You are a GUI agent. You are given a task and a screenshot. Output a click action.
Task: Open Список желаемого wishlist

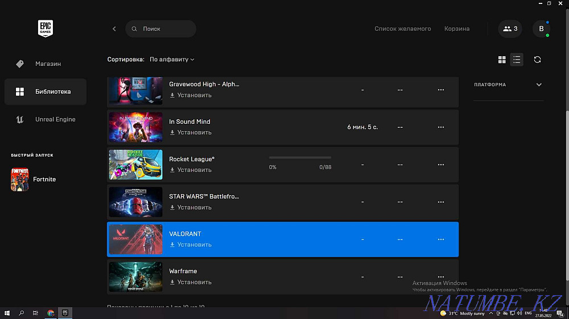coord(402,28)
